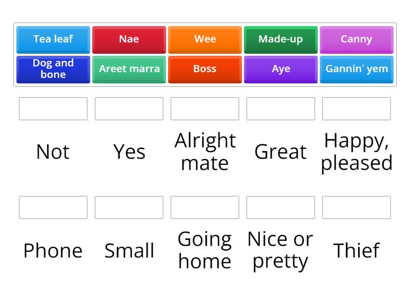
Task: Click the empty box above 'Small'
Action: click(x=129, y=207)
